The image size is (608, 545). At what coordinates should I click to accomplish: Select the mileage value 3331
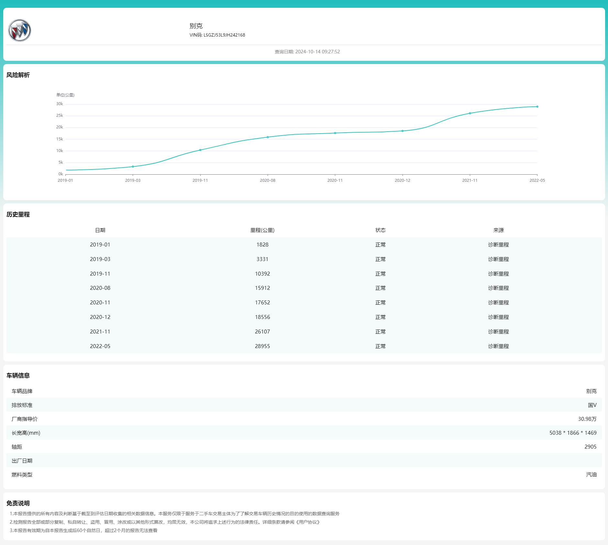tap(262, 259)
